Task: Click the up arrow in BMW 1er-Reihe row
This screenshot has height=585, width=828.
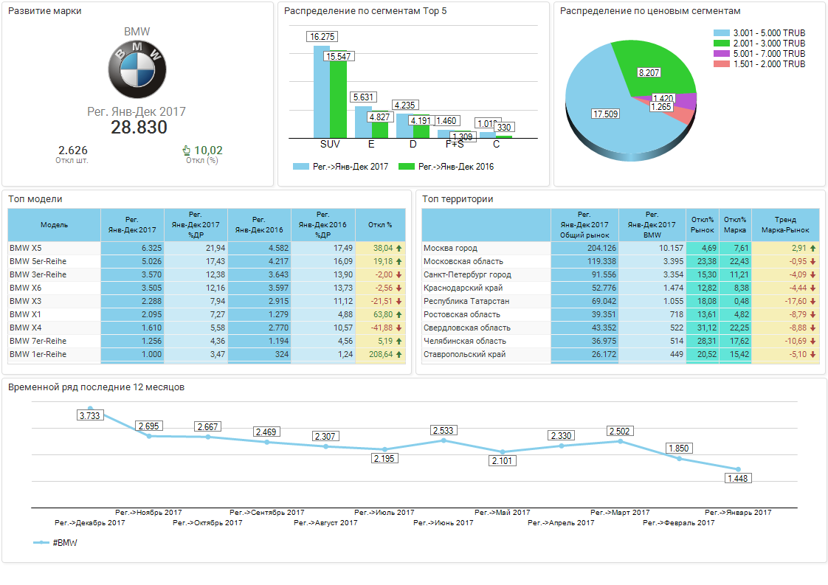Action: 399,354
